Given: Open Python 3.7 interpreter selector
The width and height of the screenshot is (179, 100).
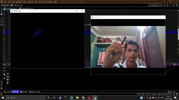Looking at the screenshot, I should click(165, 94).
